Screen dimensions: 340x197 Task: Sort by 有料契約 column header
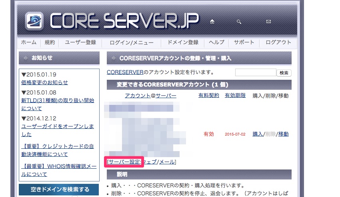[208, 95]
